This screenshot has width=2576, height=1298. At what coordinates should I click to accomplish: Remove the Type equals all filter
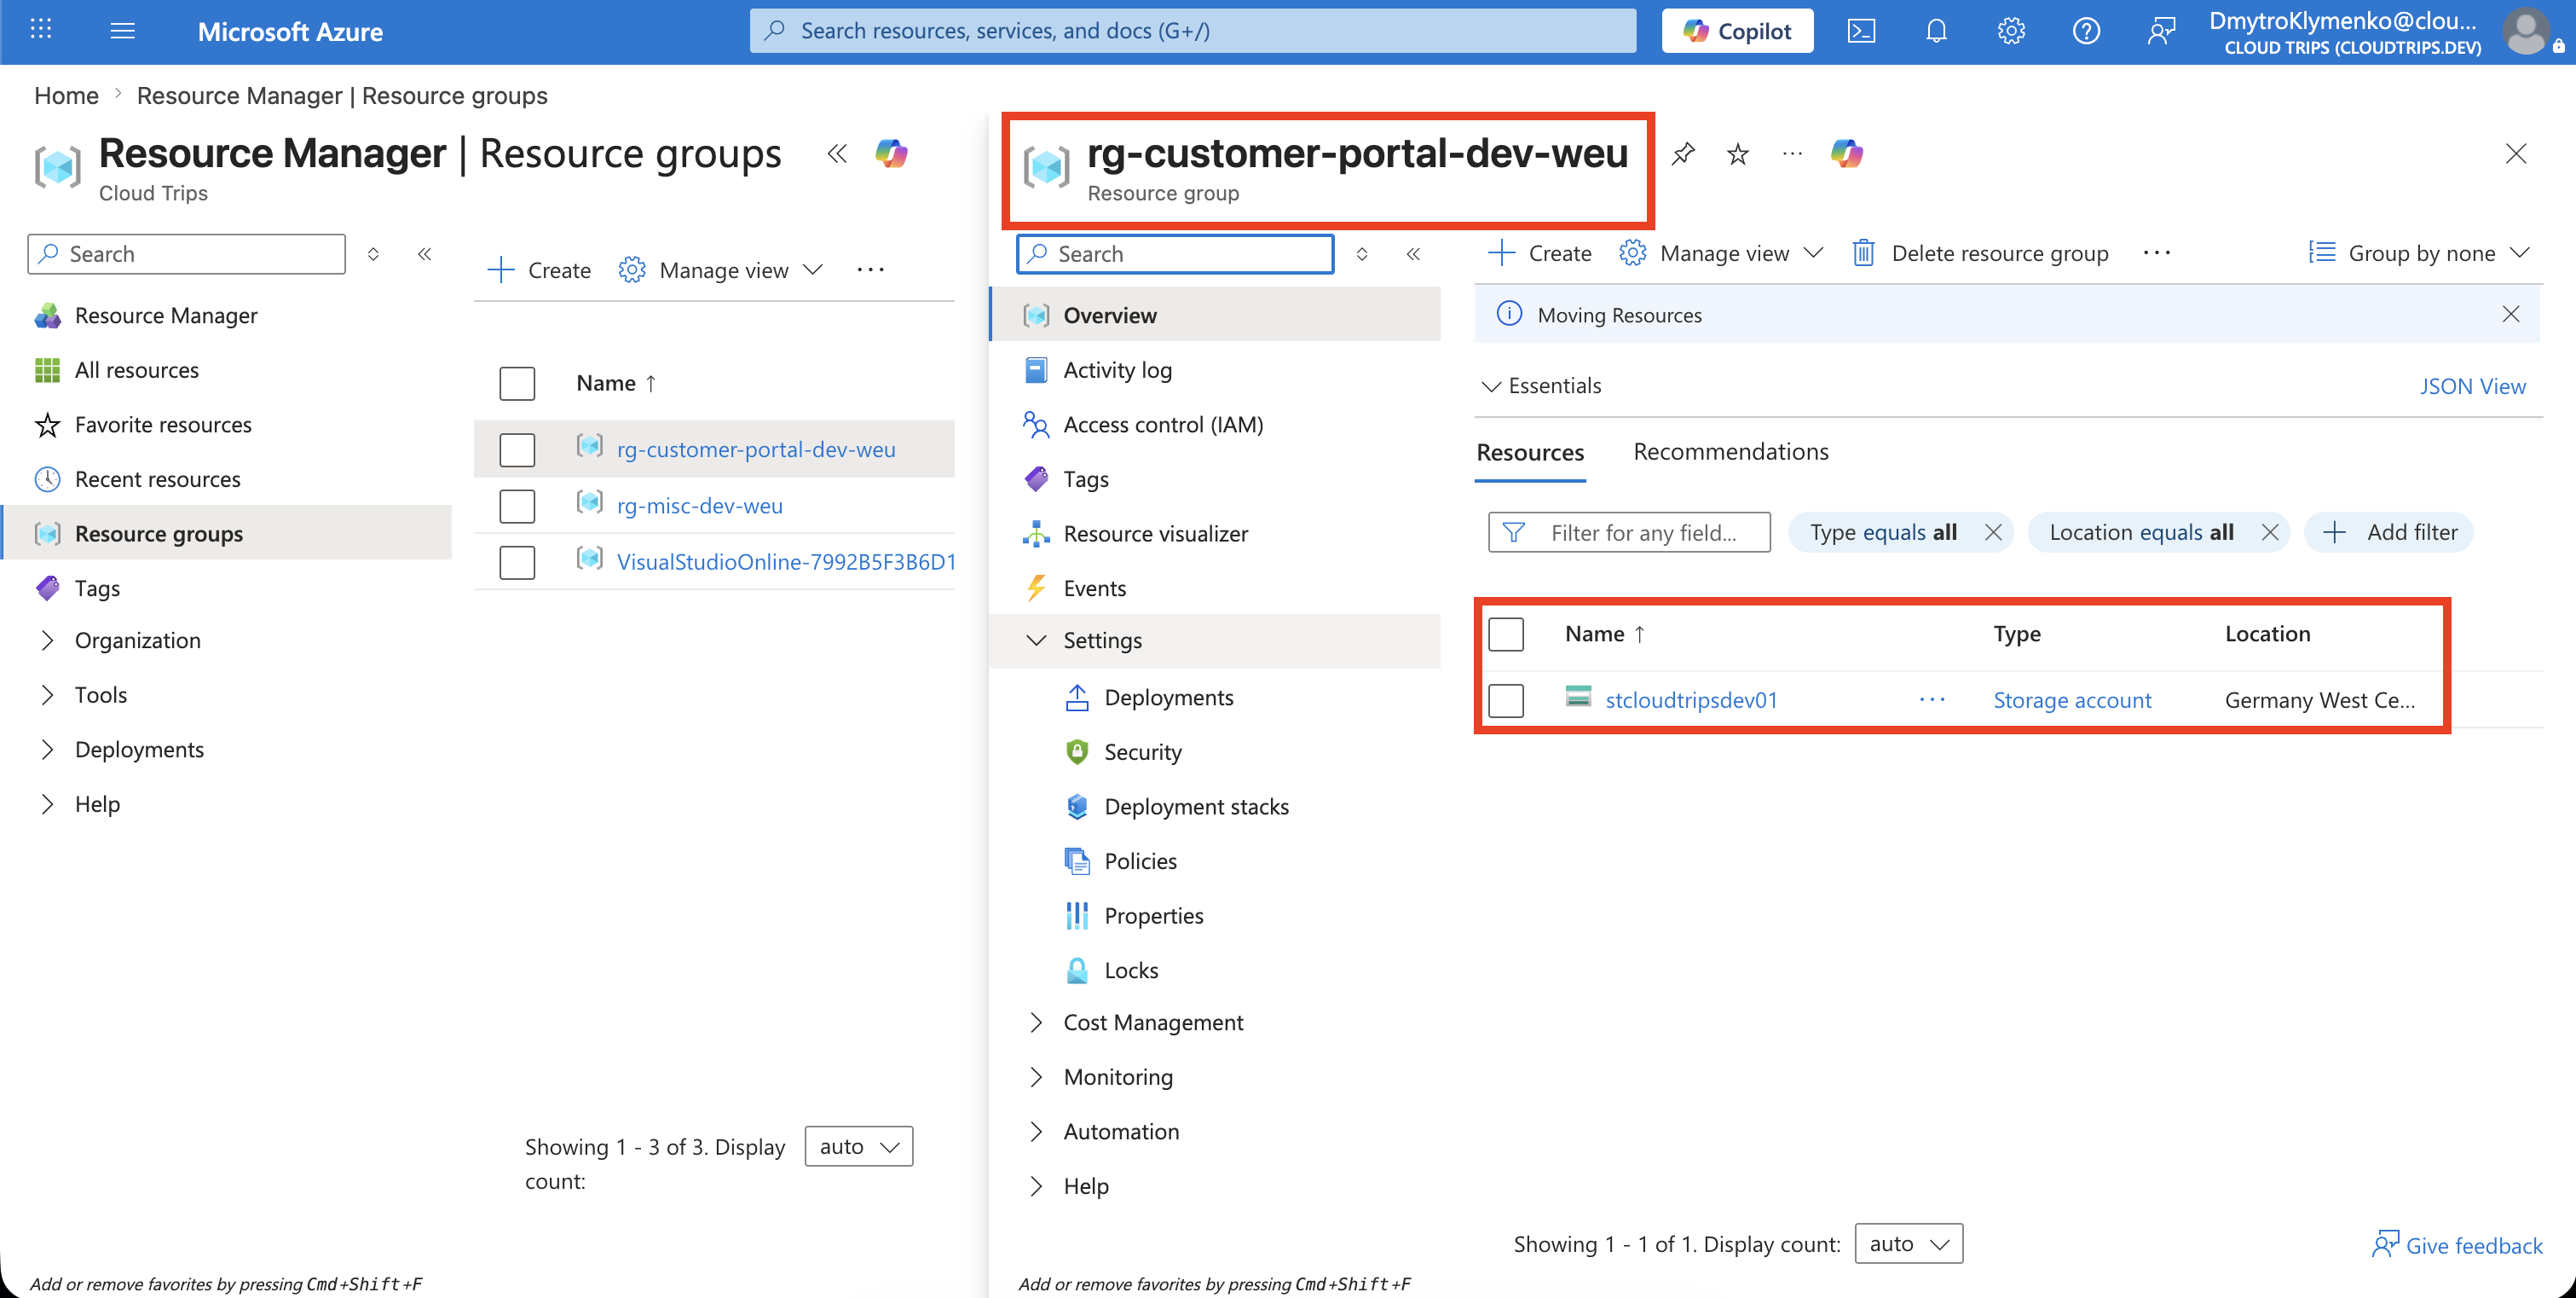pos(1993,532)
